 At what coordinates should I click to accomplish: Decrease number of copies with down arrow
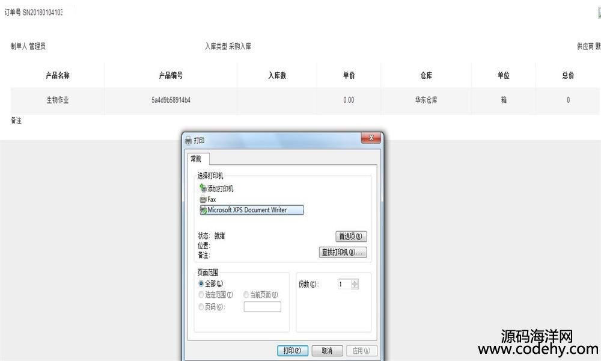[355, 286]
